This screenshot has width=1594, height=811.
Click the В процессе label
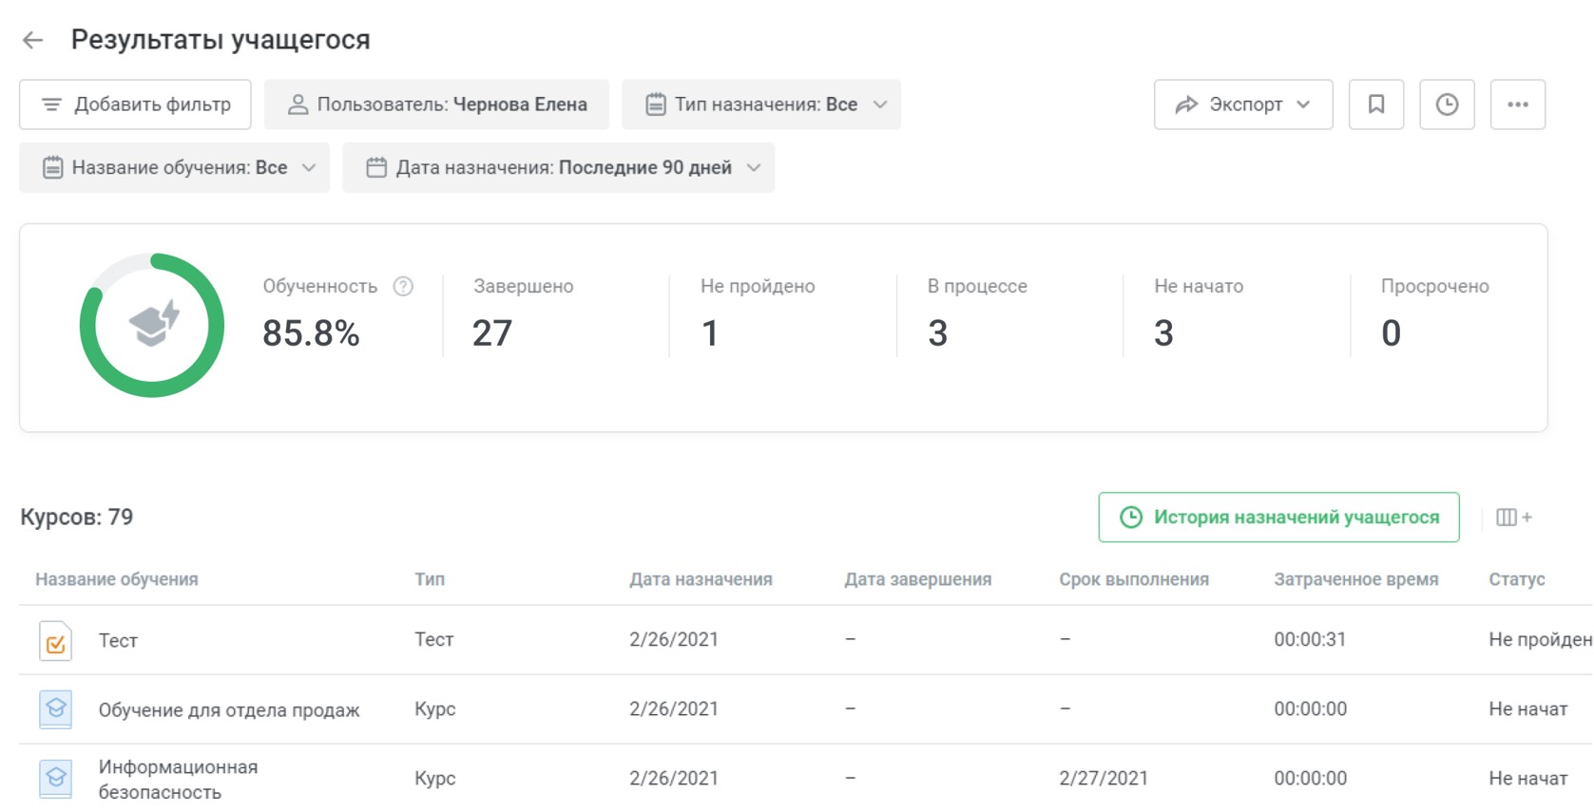coord(977,286)
